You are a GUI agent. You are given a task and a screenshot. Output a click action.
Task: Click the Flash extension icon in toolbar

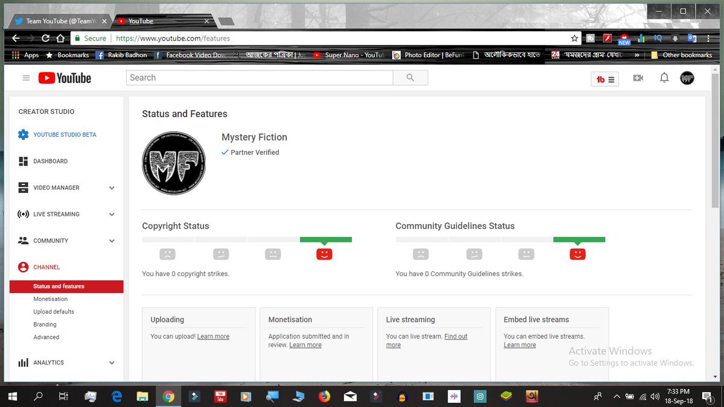(x=608, y=38)
